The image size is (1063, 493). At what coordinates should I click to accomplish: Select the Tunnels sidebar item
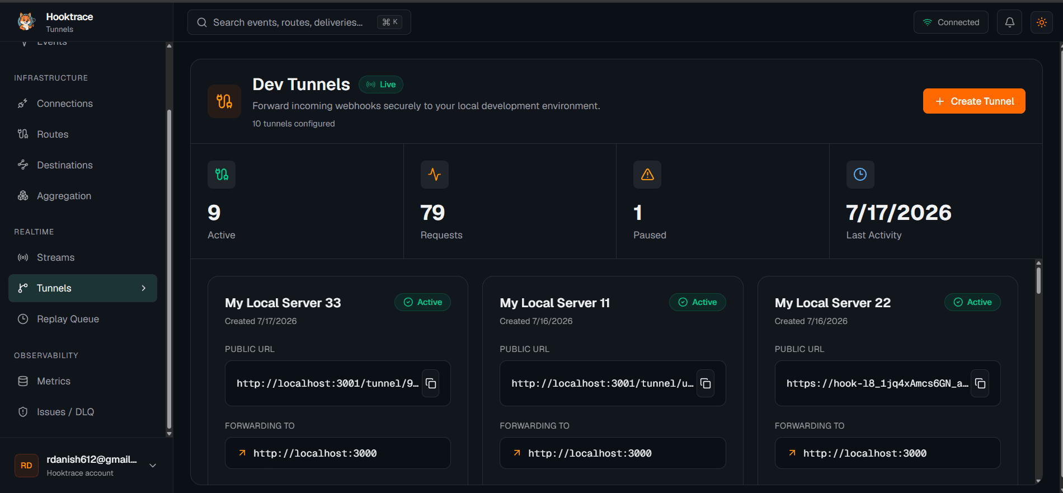(x=83, y=288)
